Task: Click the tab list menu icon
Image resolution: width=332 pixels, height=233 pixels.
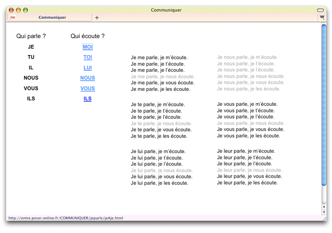Action: (x=322, y=17)
